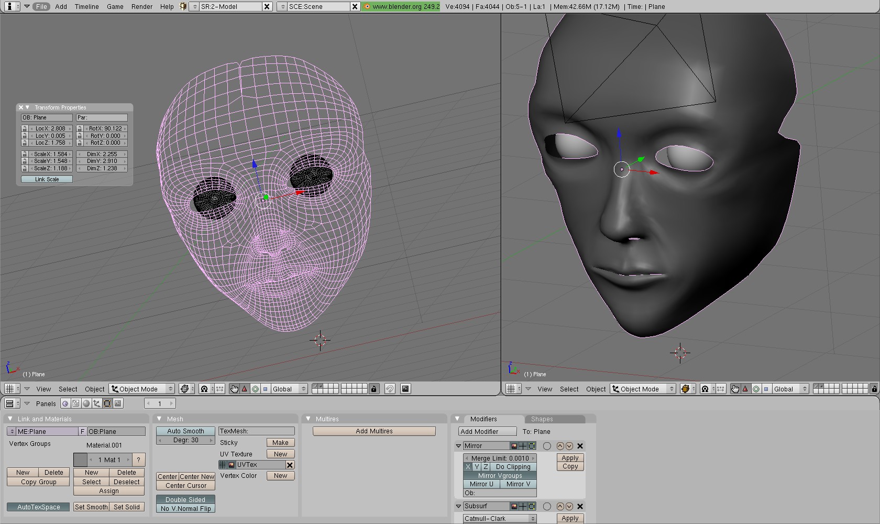Enable Y axis on the Mirror modifier
This screenshot has height=524, width=880.
(477, 467)
